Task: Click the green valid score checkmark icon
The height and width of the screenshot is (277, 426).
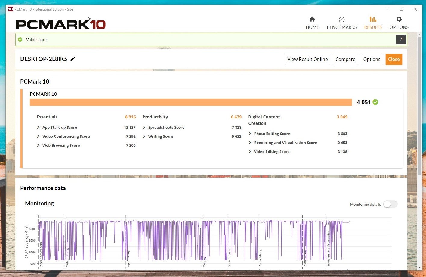Action: pos(20,39)
